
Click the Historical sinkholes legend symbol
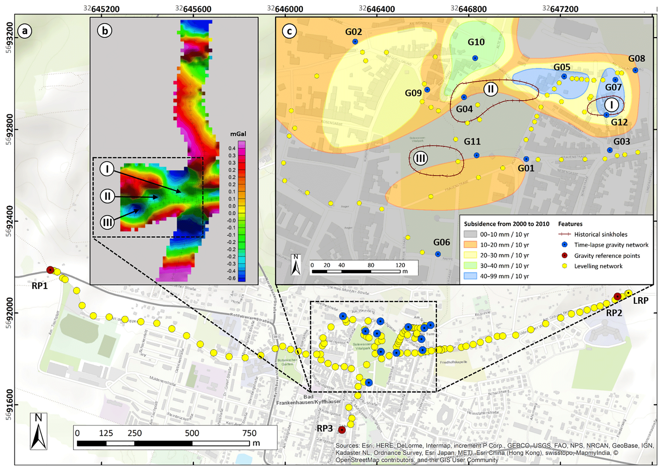pos(565,234)
